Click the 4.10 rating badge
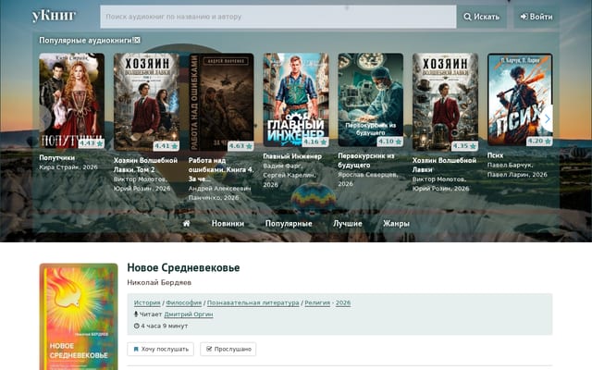Image resolution: width=592 pixels, height=370 pixels. point(390,142)
